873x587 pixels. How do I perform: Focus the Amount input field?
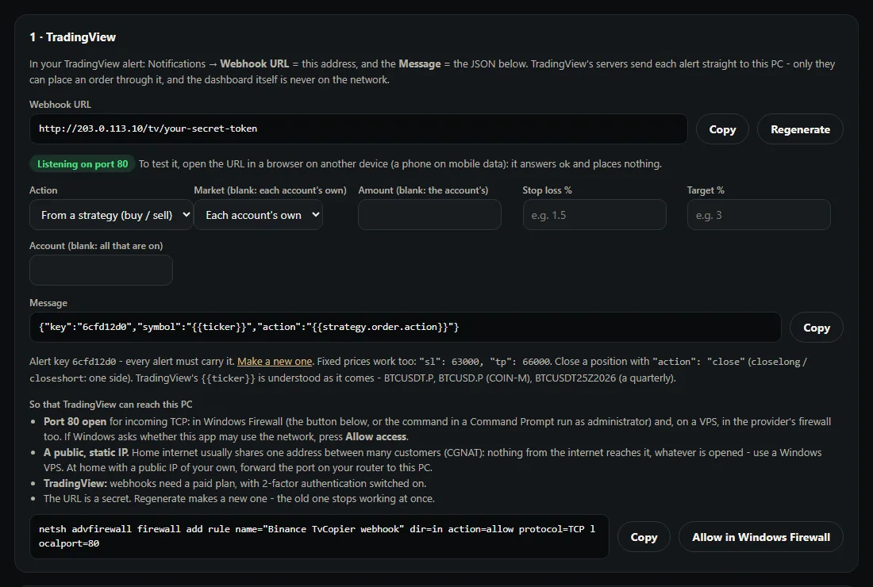[x=430, y=215]
